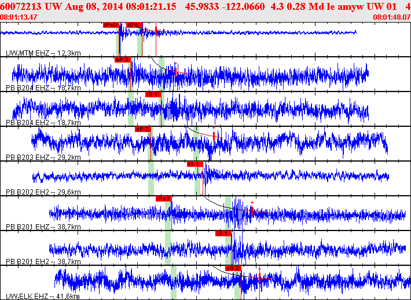Click the red coda marker on B201 EHZ
This screenshot has width=411, height=300.
click(x=252, y=211)
